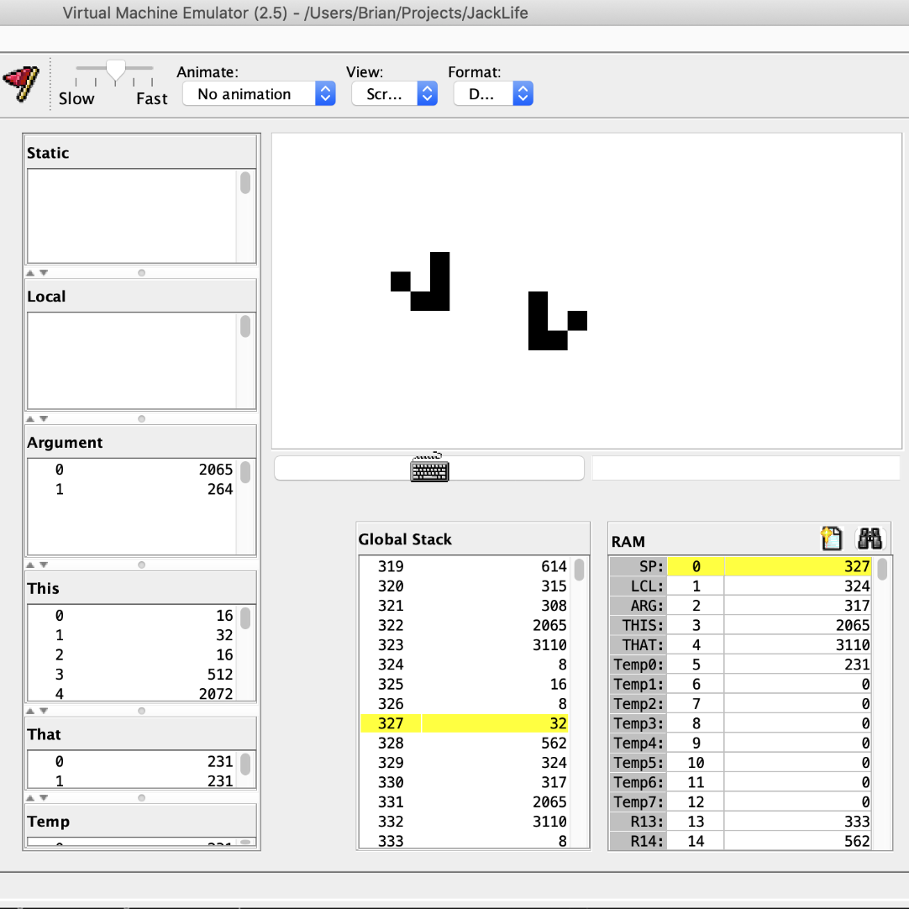This screenshot has height=909, width=909.
Task: Click the down arrow below Local panel
Action: 44,418
